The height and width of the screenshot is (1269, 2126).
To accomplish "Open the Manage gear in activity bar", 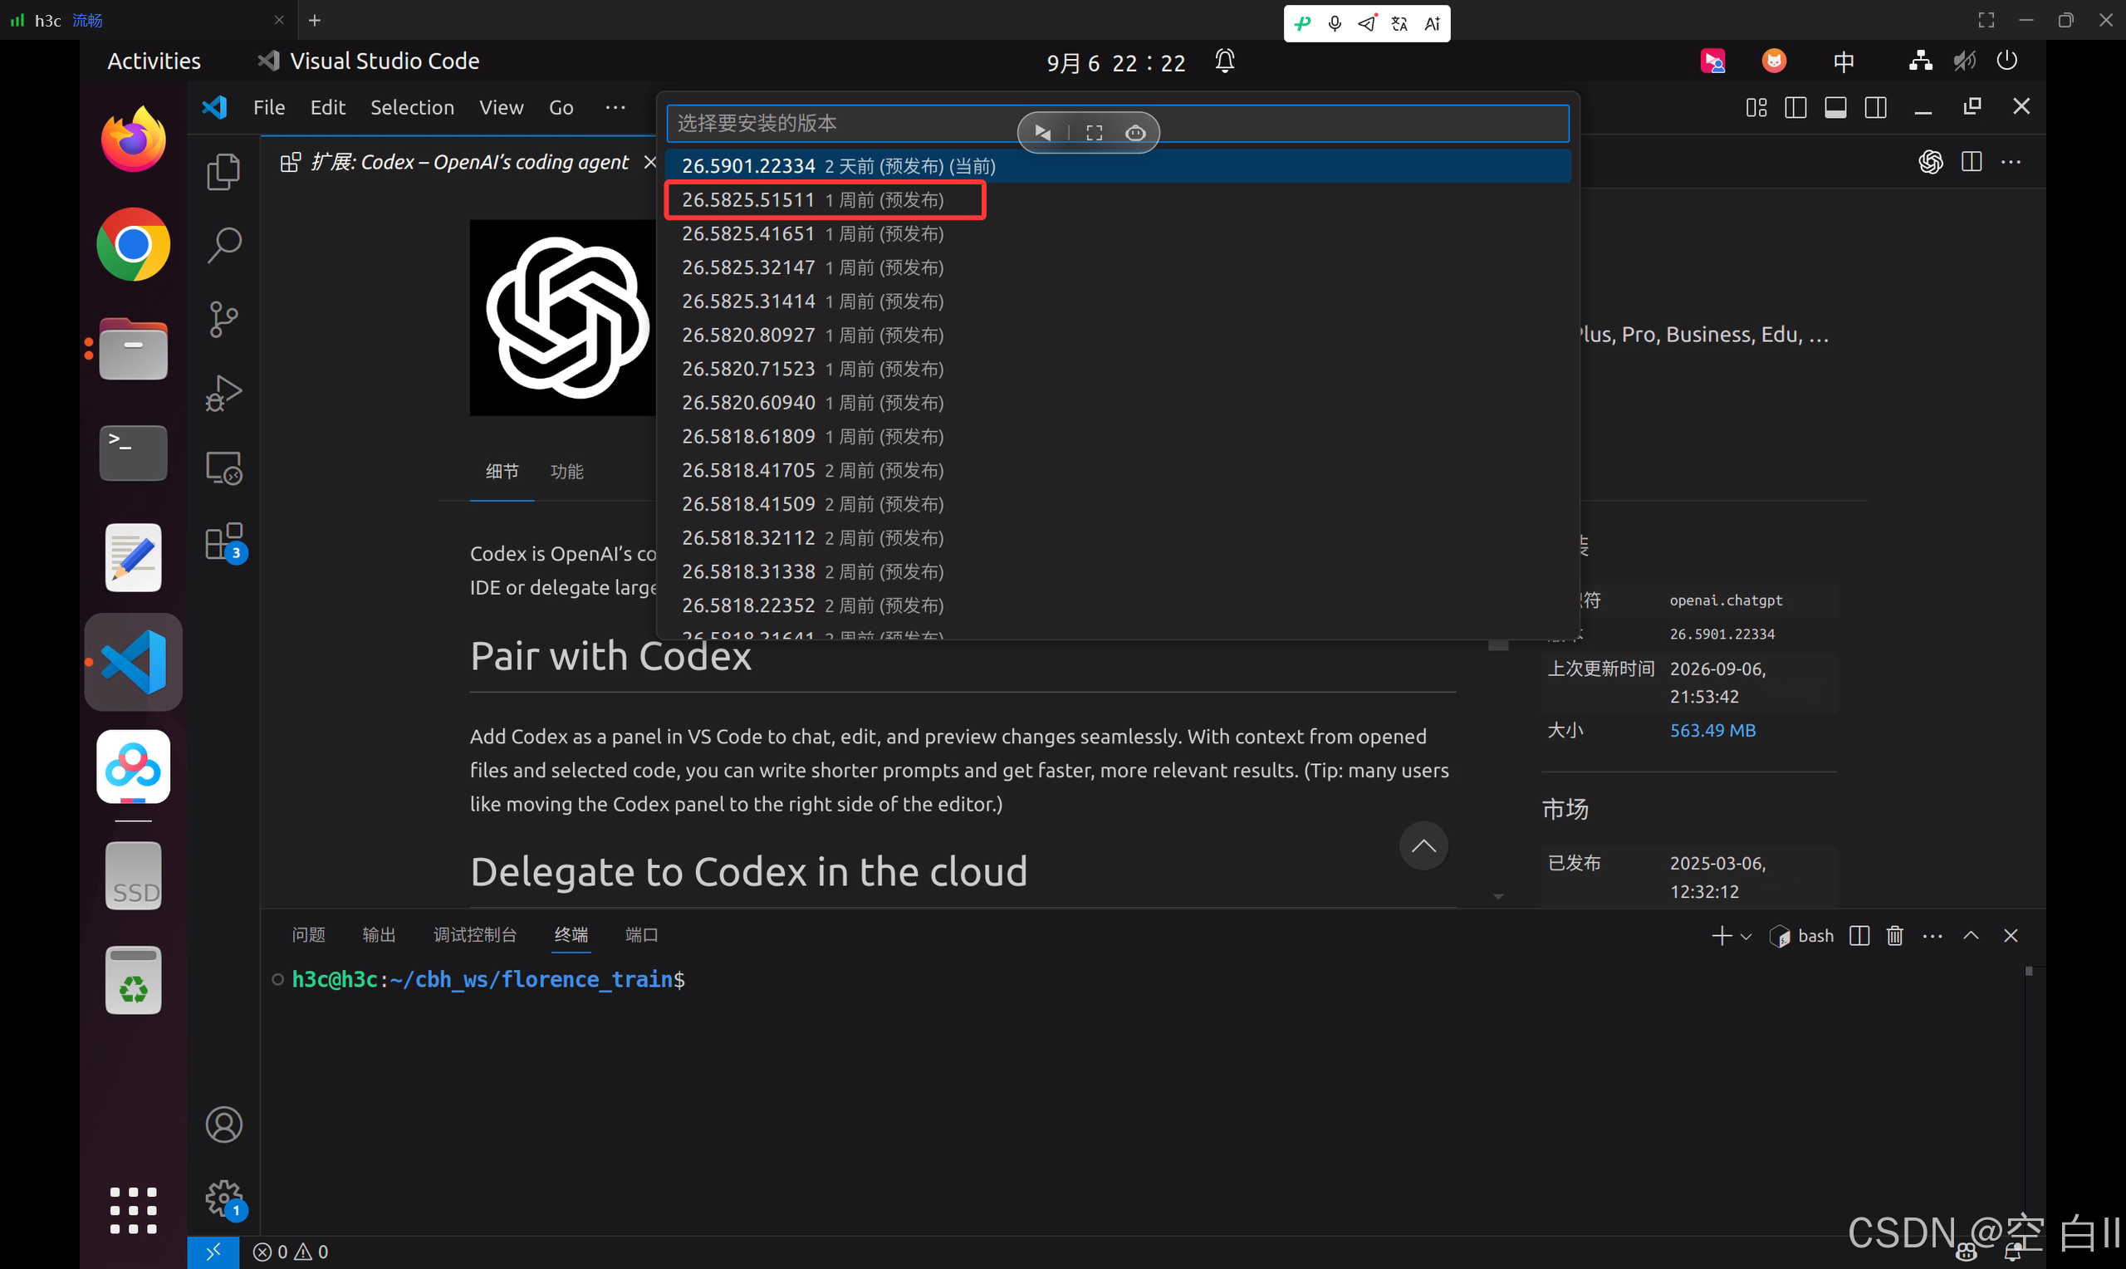I will [x=224, y=1198].
